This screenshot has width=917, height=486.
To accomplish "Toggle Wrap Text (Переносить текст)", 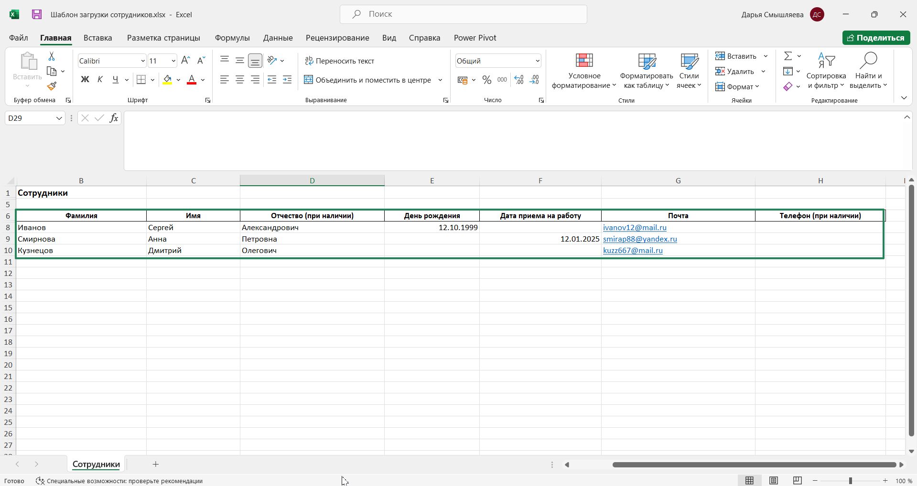I will [x=339, y=61].
